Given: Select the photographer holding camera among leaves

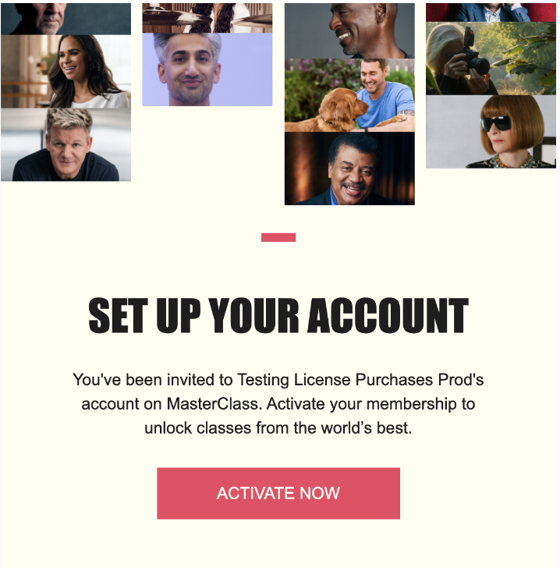Looking at the screenshot, I should pos(491,59).
